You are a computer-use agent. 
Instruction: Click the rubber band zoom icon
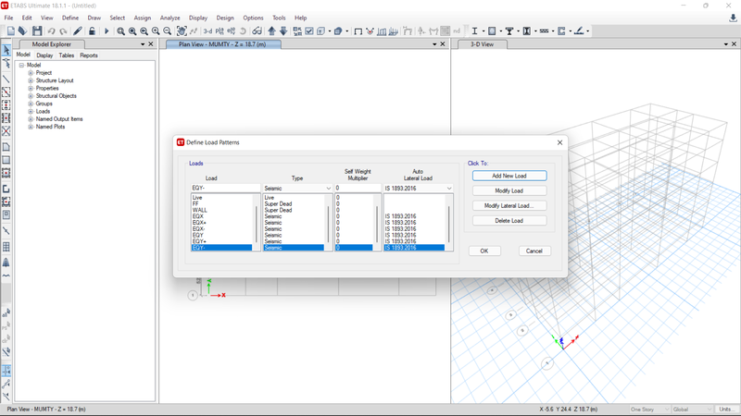pyautogui.click(x=121, y=31)
